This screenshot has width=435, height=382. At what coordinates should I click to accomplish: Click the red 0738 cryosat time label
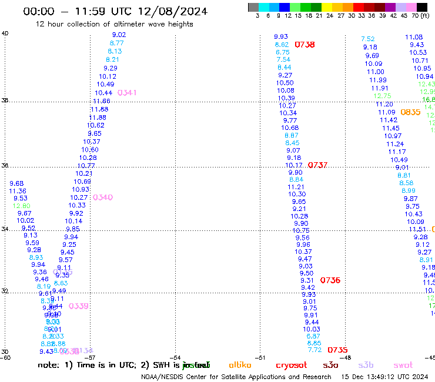pyautogui.click(x=304, y=45)
